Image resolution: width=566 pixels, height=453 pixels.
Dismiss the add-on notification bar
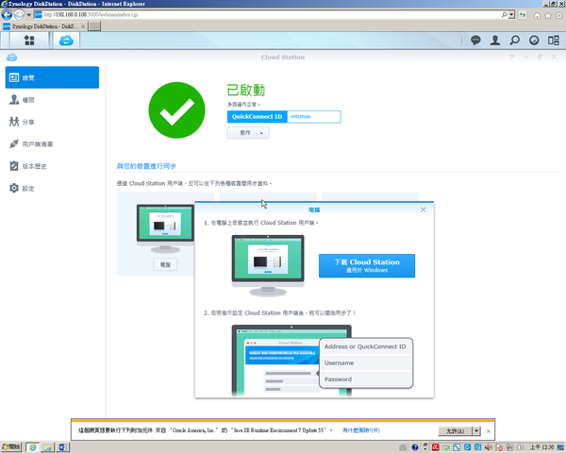489,431
